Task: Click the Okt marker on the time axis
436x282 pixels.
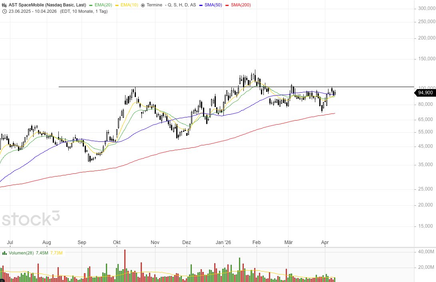Action: tap(117, 242)
